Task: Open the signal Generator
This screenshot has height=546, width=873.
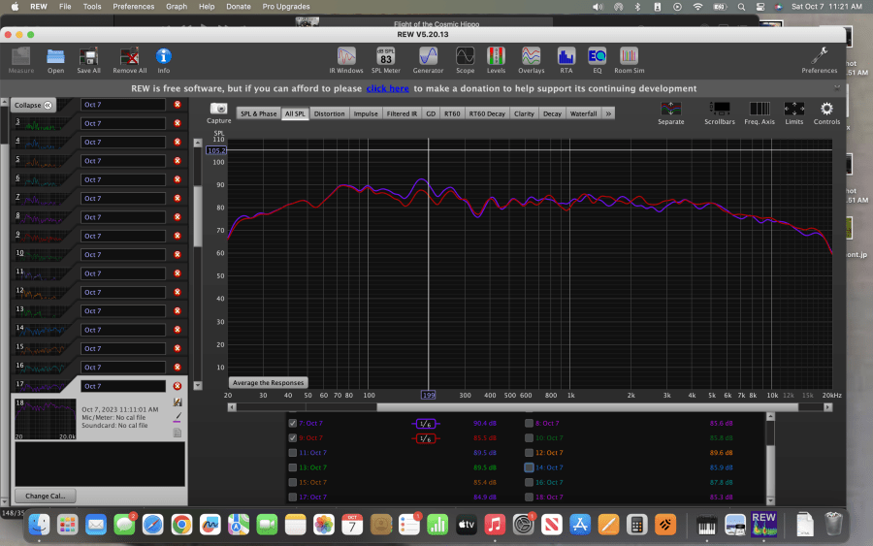Action: tap(428, 60)
